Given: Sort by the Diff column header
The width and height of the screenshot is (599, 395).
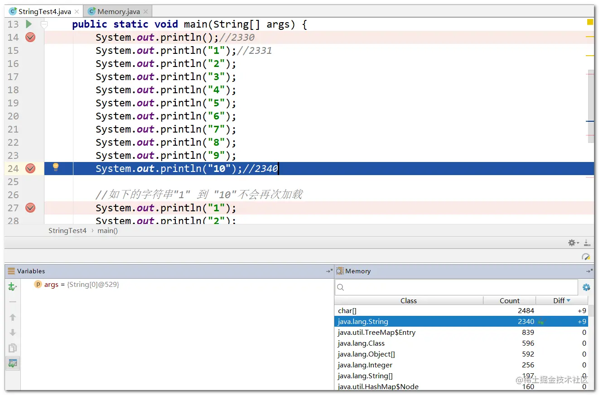Looking at the screenshot, I should point(562,301).
